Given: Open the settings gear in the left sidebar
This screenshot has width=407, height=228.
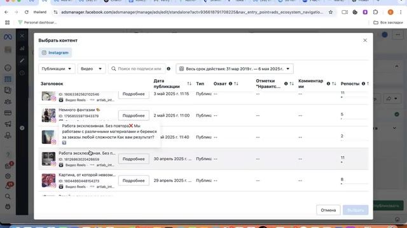Looking at the screenshot, I should click(8, 176).
